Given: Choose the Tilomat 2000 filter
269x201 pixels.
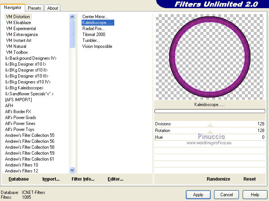Looking at the screenshot, I should click(94, 34).
